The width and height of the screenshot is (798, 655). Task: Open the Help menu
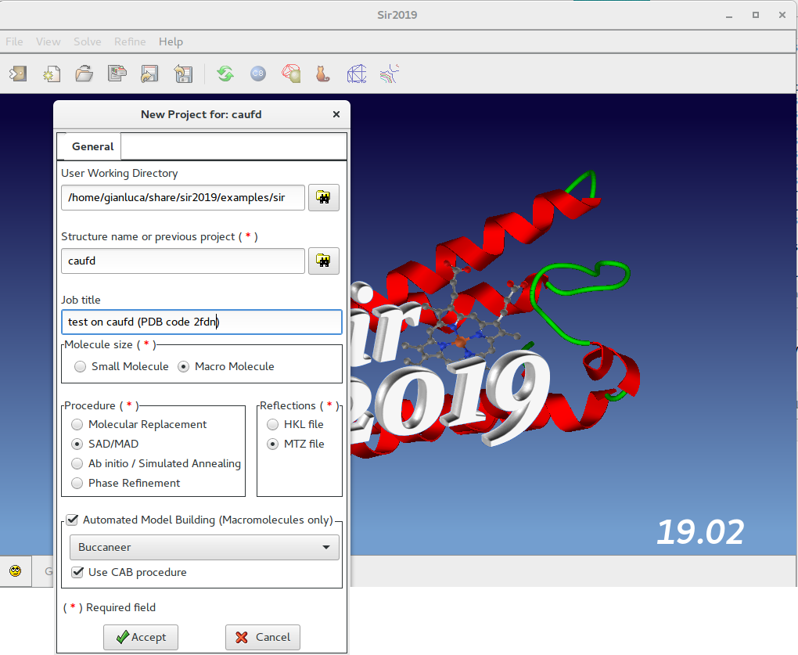(171, 41)
